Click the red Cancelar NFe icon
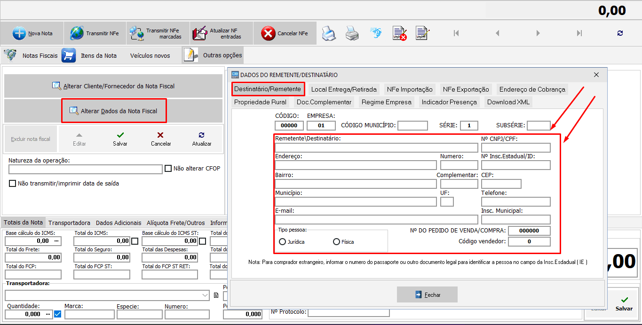This screenshot has height=325, width=642. pyautogui.click(x=268, y=33)
